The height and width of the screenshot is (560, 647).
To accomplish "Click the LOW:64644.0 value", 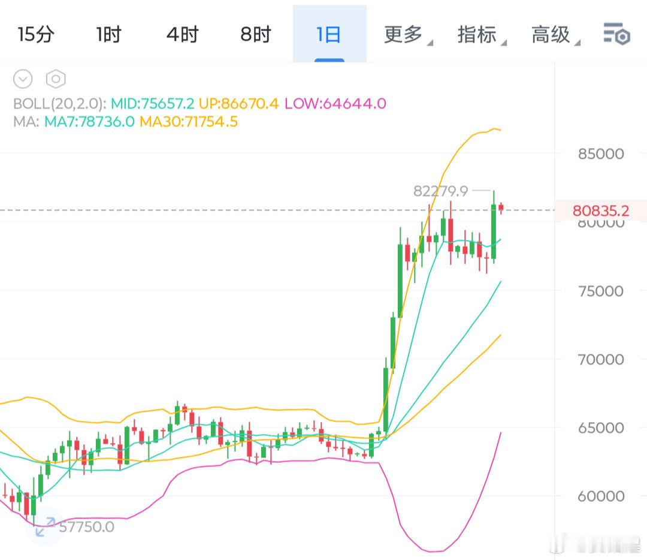I will (x=335, y=103).
